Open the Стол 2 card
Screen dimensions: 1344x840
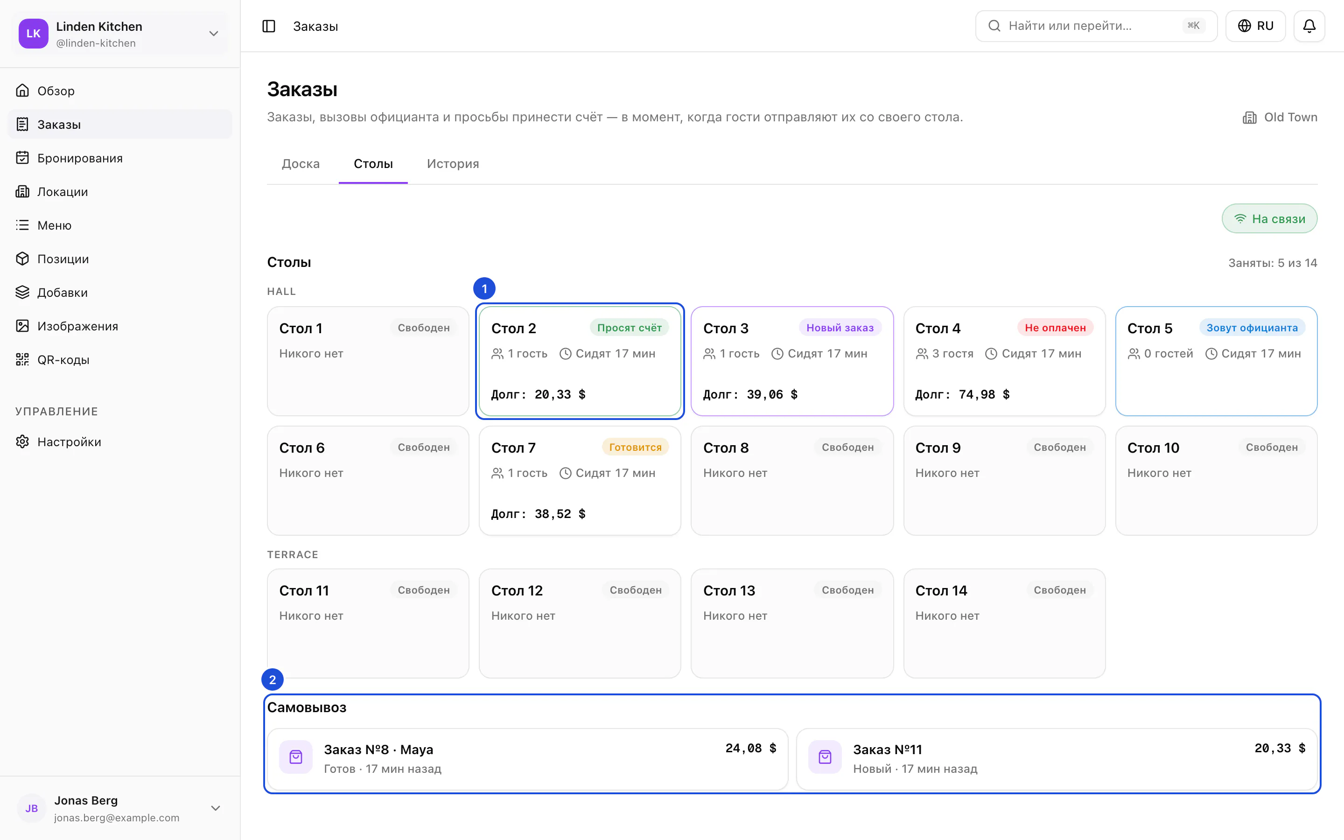click(x=580, y=361)
